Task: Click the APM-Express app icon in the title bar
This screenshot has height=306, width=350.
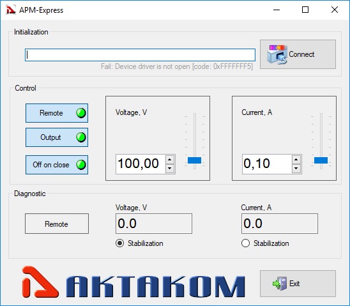Action: click(x=11, y=10)
